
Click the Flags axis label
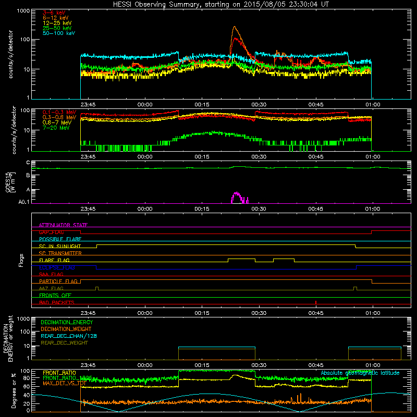[21, 260]
